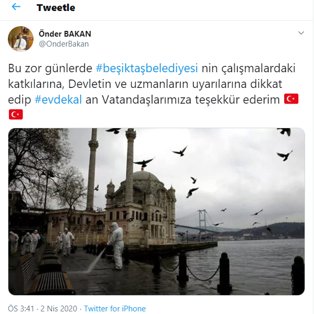Click the ÖS 3:41 timestamp
The image size is (314, 314).
click(x=21, y=309)
